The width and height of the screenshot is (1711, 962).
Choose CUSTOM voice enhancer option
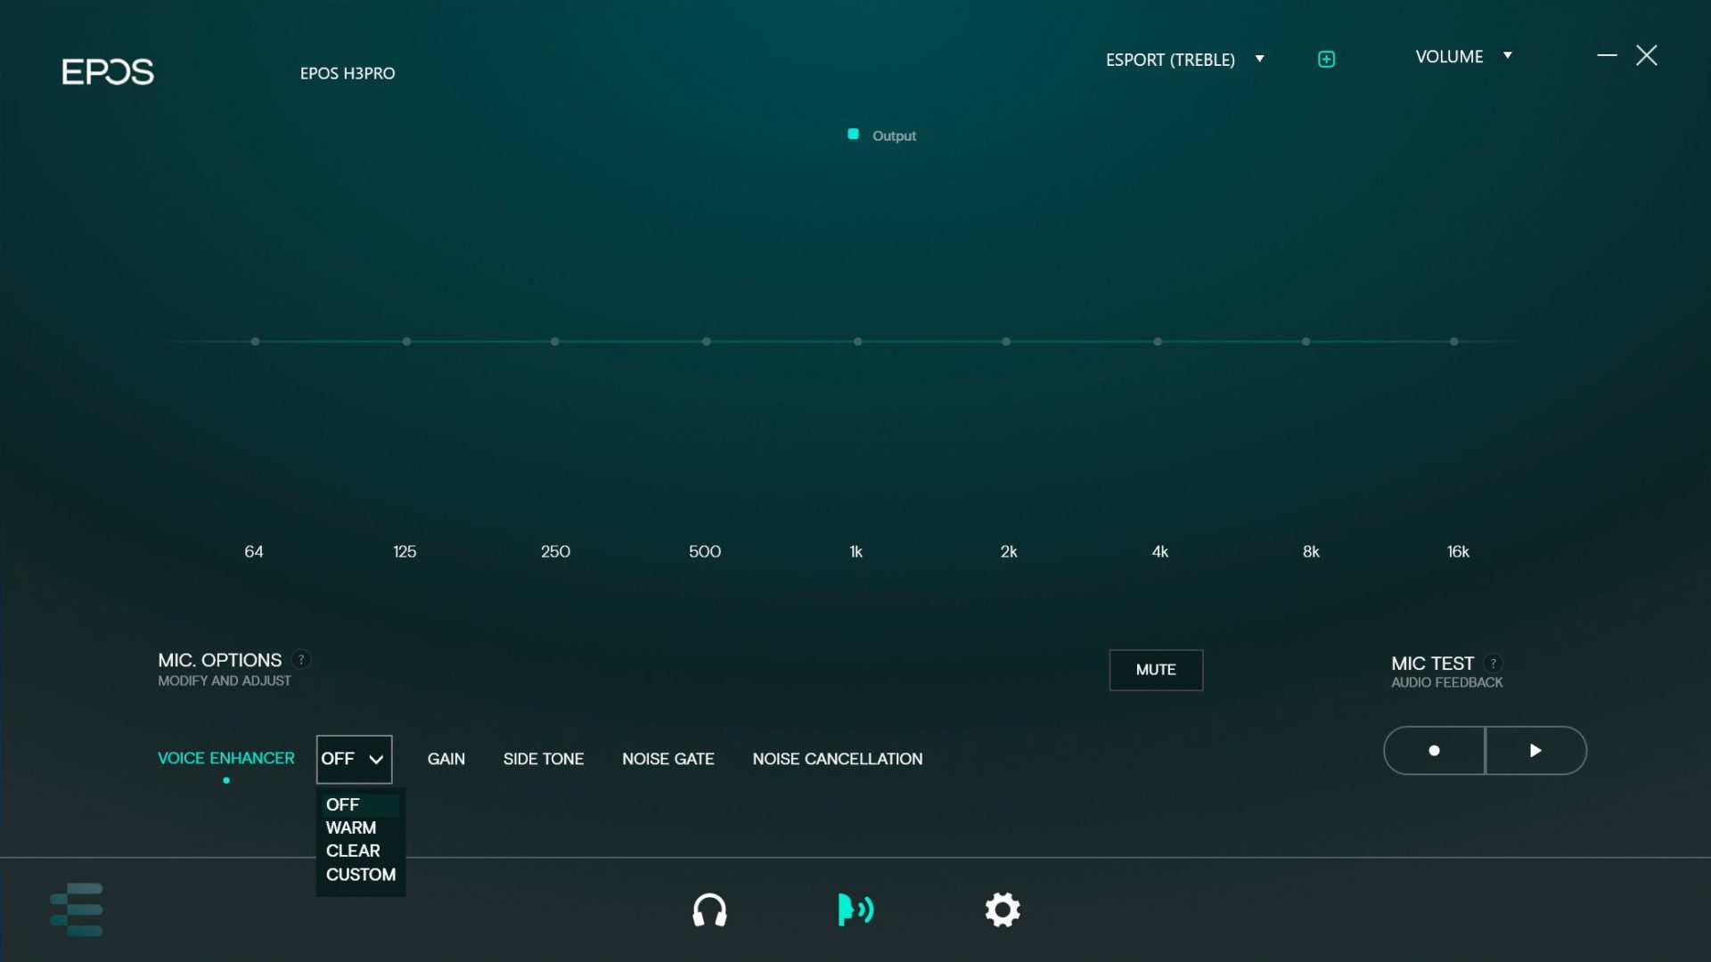point(360,874)
